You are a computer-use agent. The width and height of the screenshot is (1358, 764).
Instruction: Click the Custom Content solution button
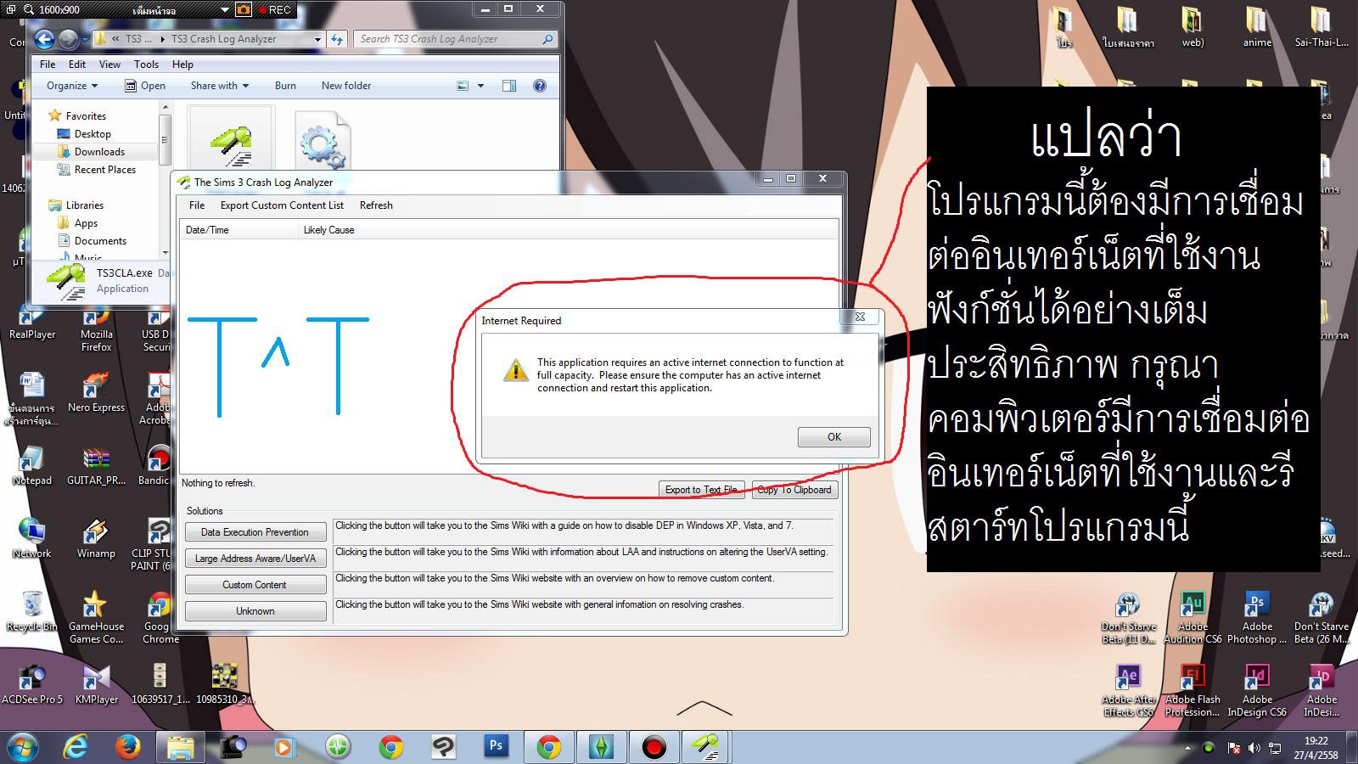[255, 585]
